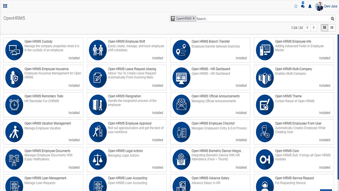The width and height of the screenshot is (339, 191).
Task: Click Open HRMS Reminders Todo clock icon
Action: tap(14, 105)
